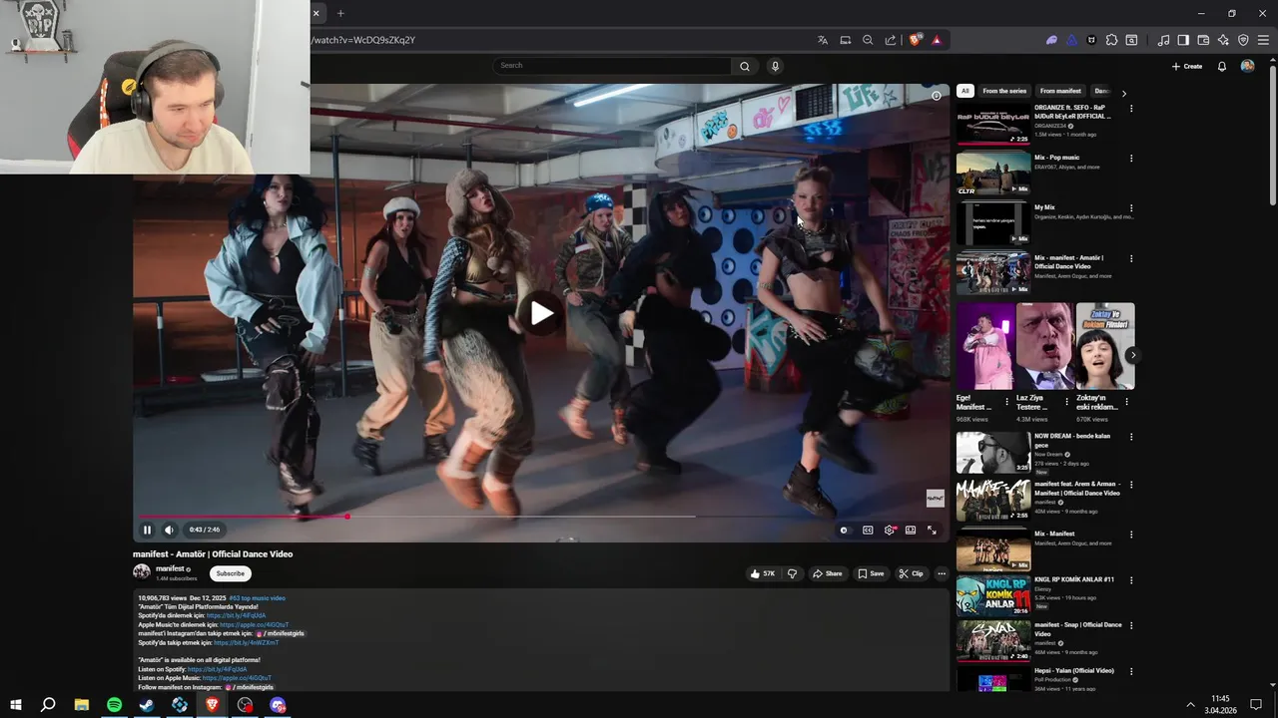Open the Mix - Pop music thumbnail

click(x=993, y=173)
